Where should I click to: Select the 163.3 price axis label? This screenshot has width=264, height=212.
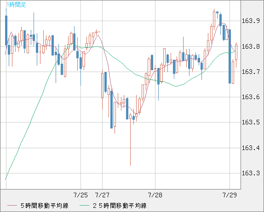251,173
